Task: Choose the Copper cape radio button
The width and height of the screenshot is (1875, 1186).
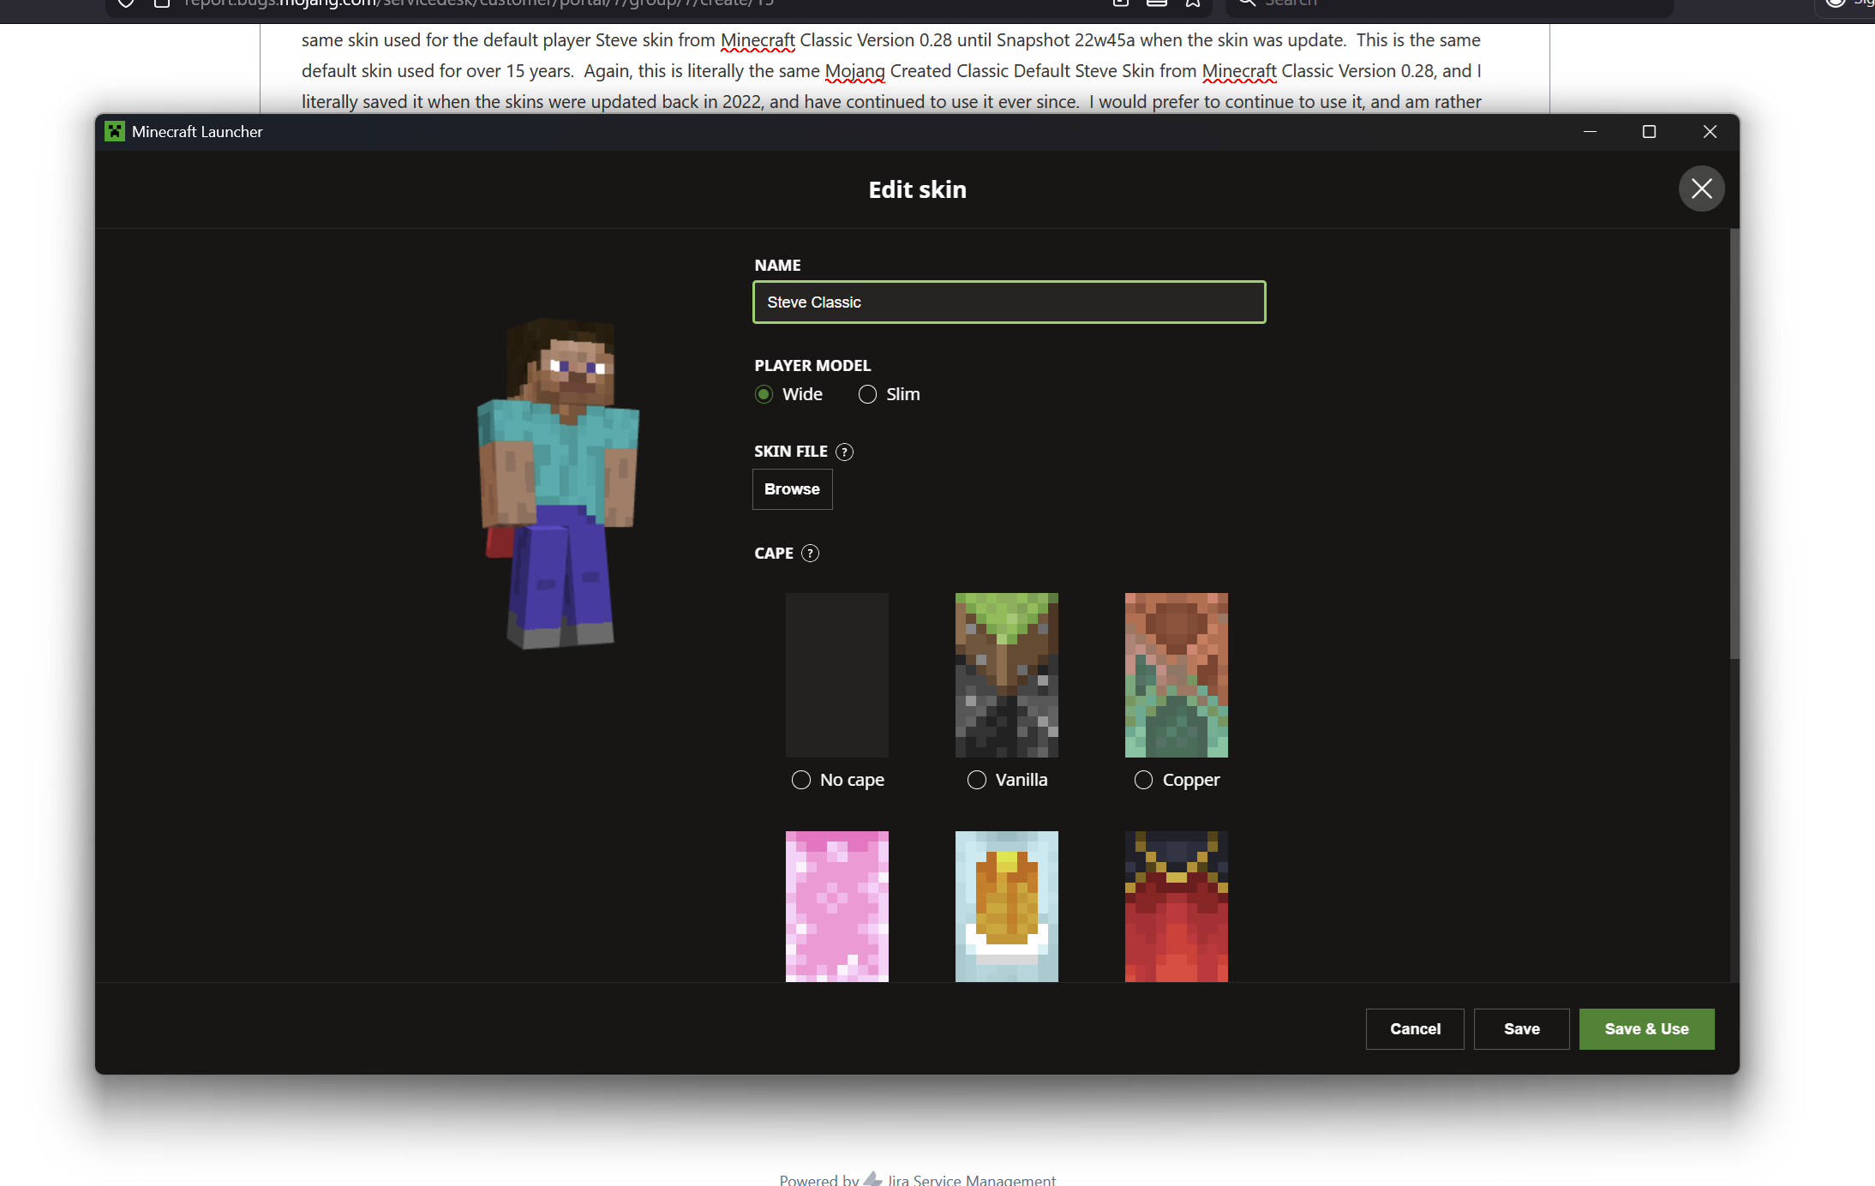Action: click(x=1143, y=780)
